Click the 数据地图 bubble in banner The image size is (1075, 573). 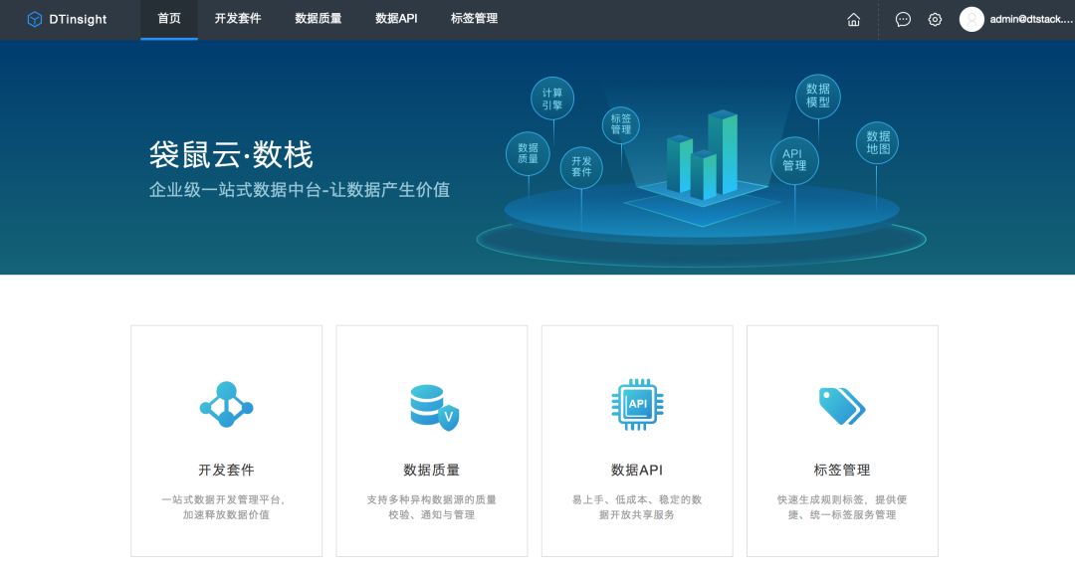coord(878,142)
